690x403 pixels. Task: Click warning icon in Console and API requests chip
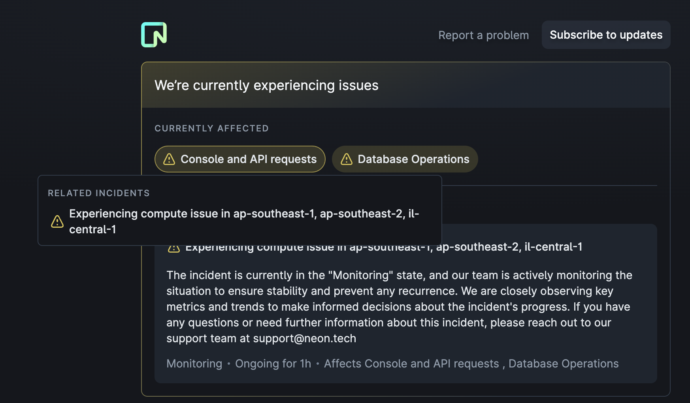point(169,159)
